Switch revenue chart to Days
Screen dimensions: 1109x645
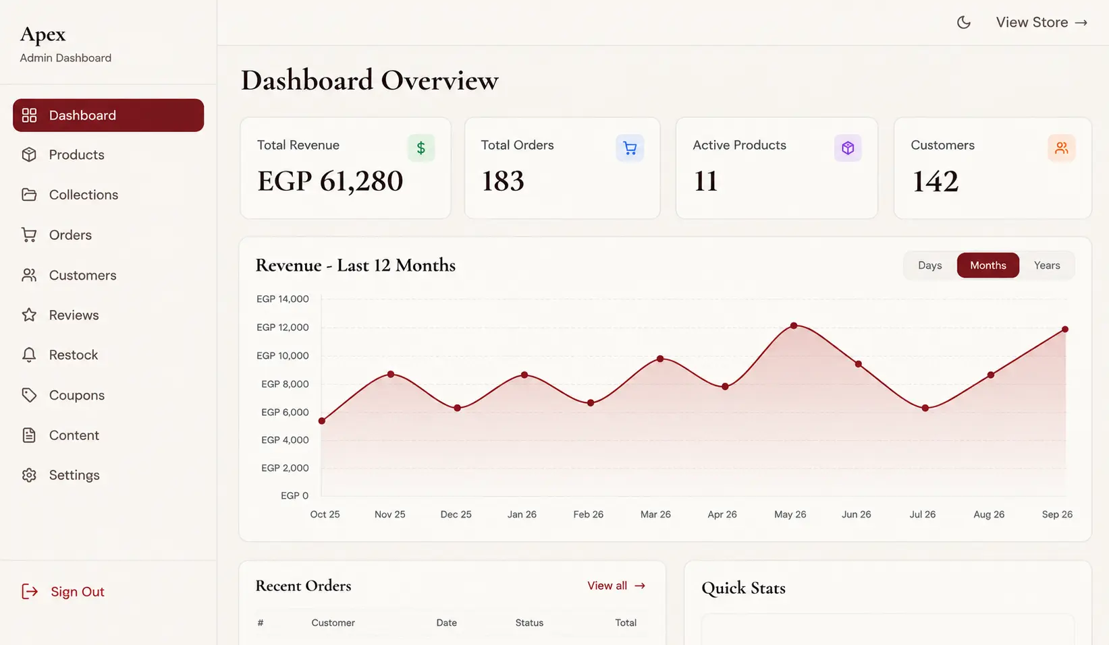pos(929,266)
